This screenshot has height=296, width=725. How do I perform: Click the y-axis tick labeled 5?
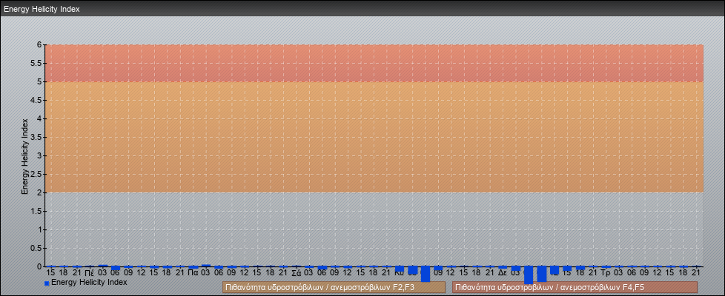(40, 81)
